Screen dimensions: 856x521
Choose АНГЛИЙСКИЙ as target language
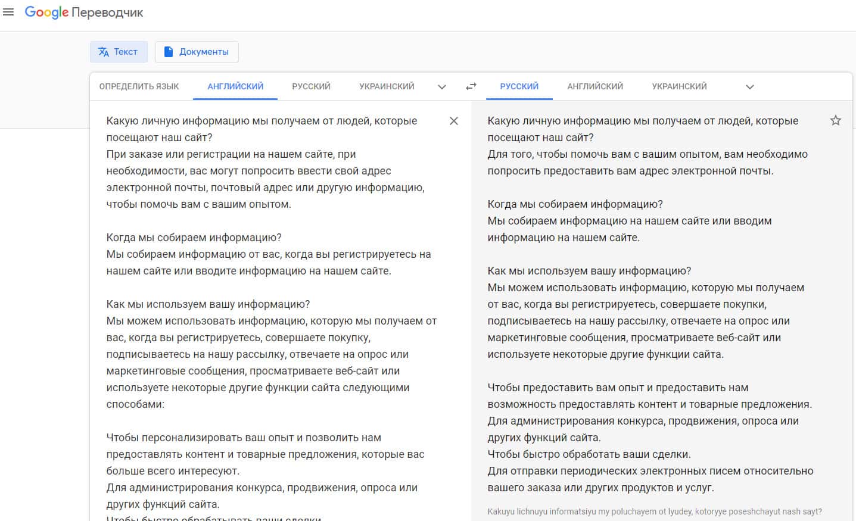(x=595, y=86)
